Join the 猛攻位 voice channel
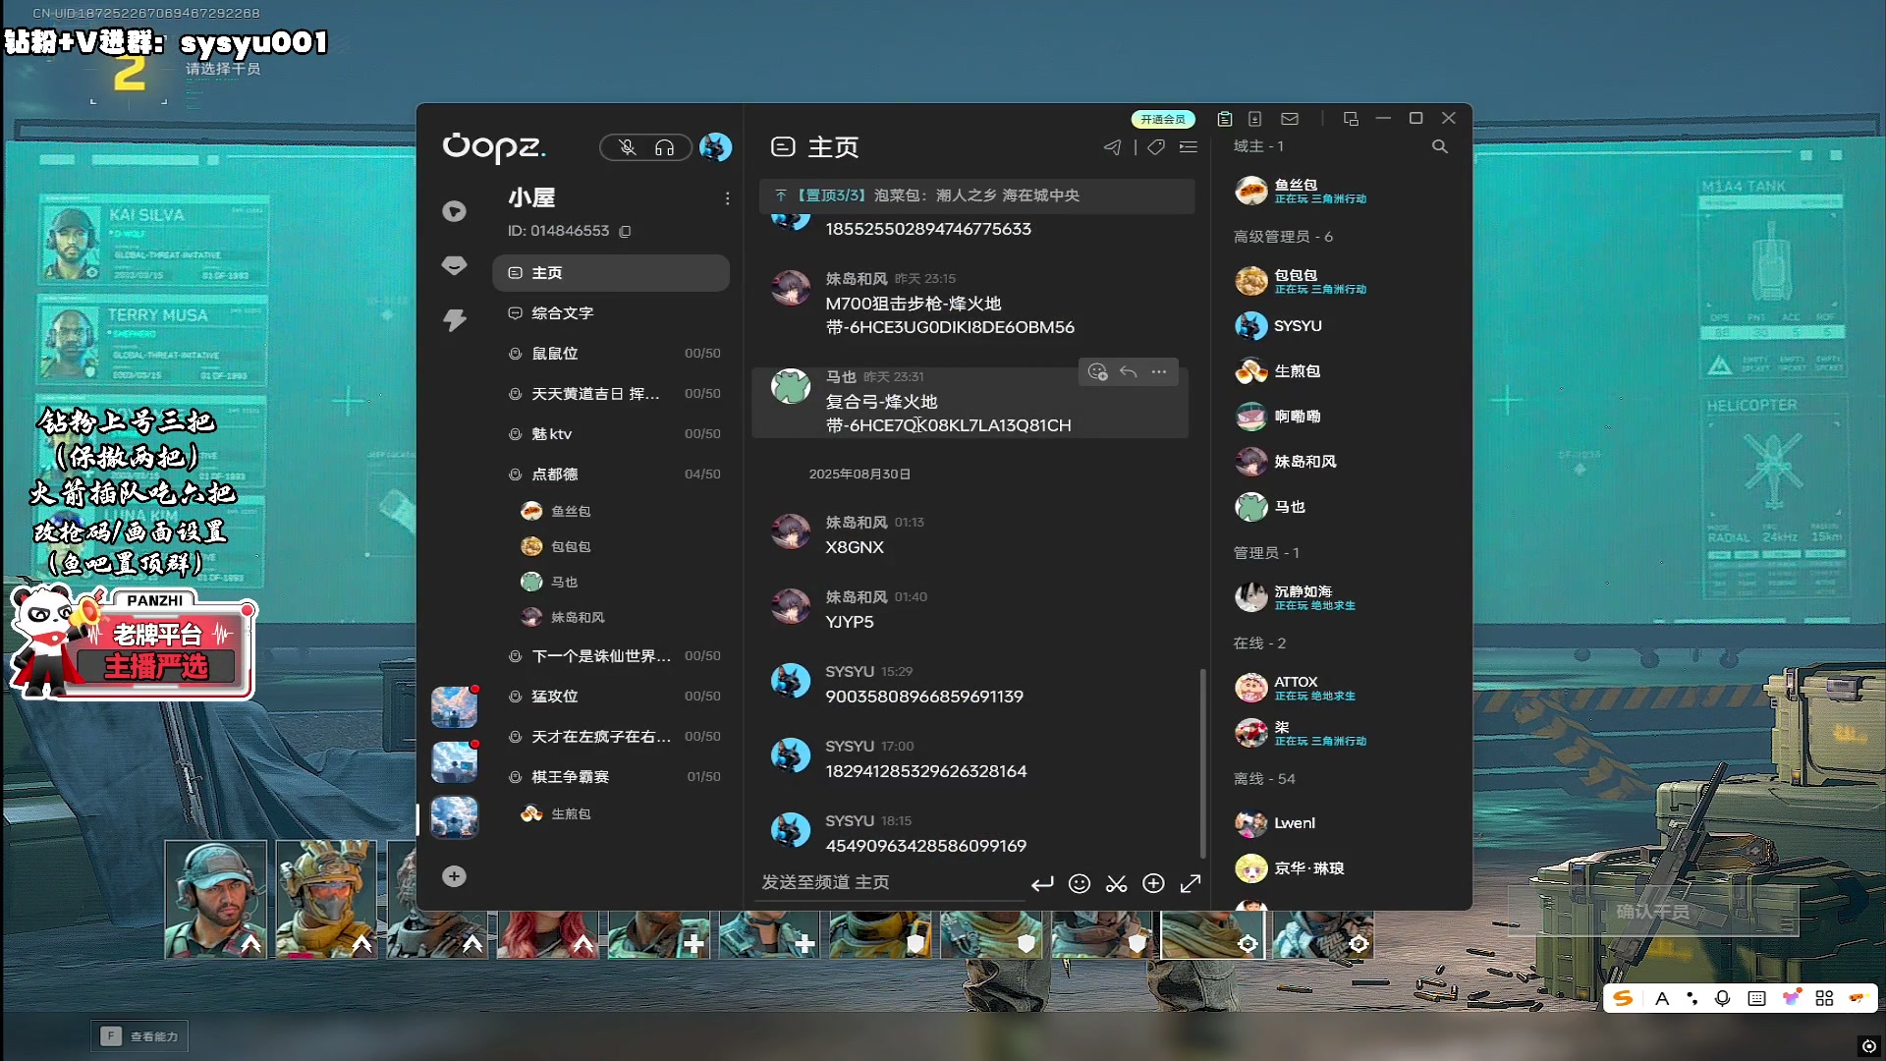 (x=611, y=697)
